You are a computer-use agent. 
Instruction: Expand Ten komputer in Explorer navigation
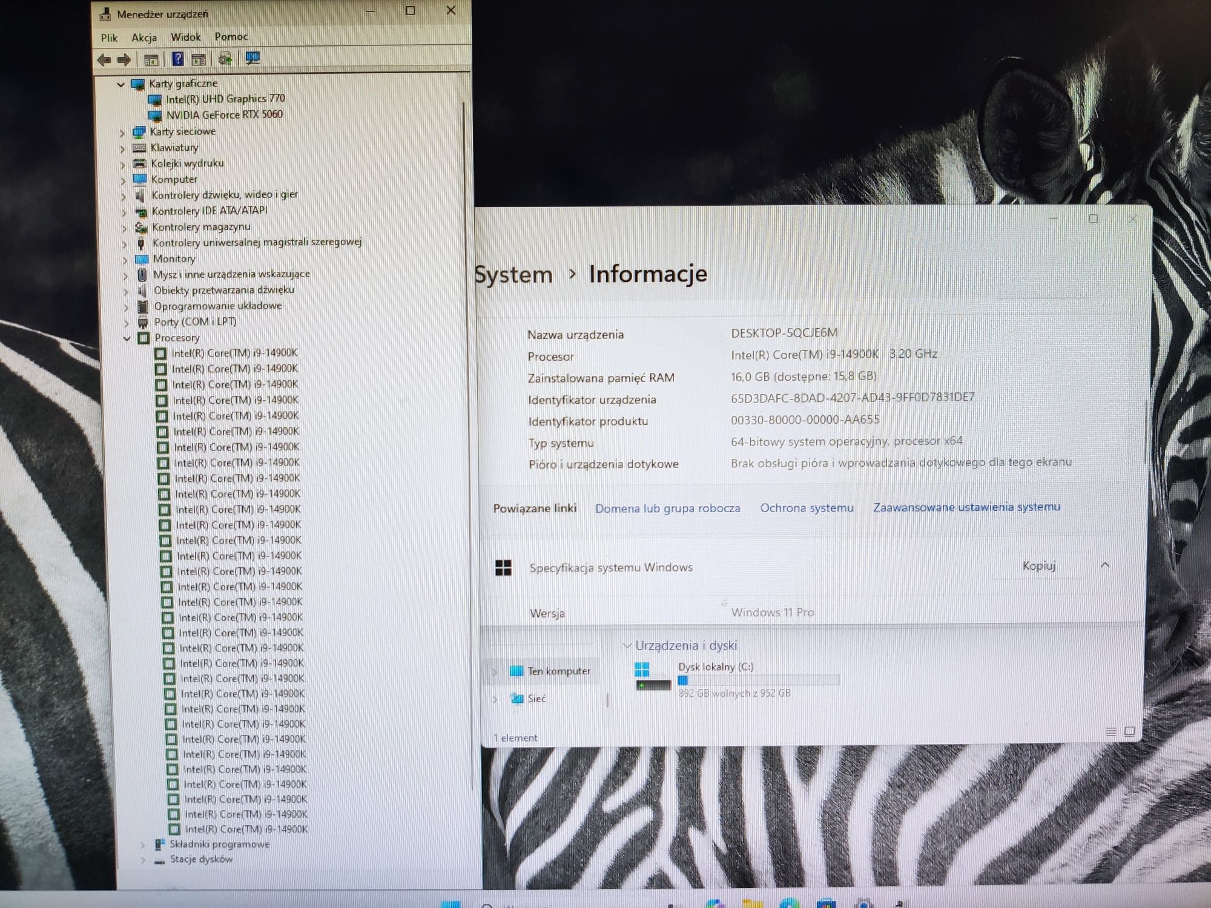pyautogui.click(x=495, y=671)
